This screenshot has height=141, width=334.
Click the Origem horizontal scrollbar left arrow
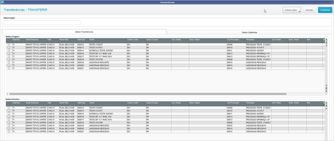click(7, 94)
